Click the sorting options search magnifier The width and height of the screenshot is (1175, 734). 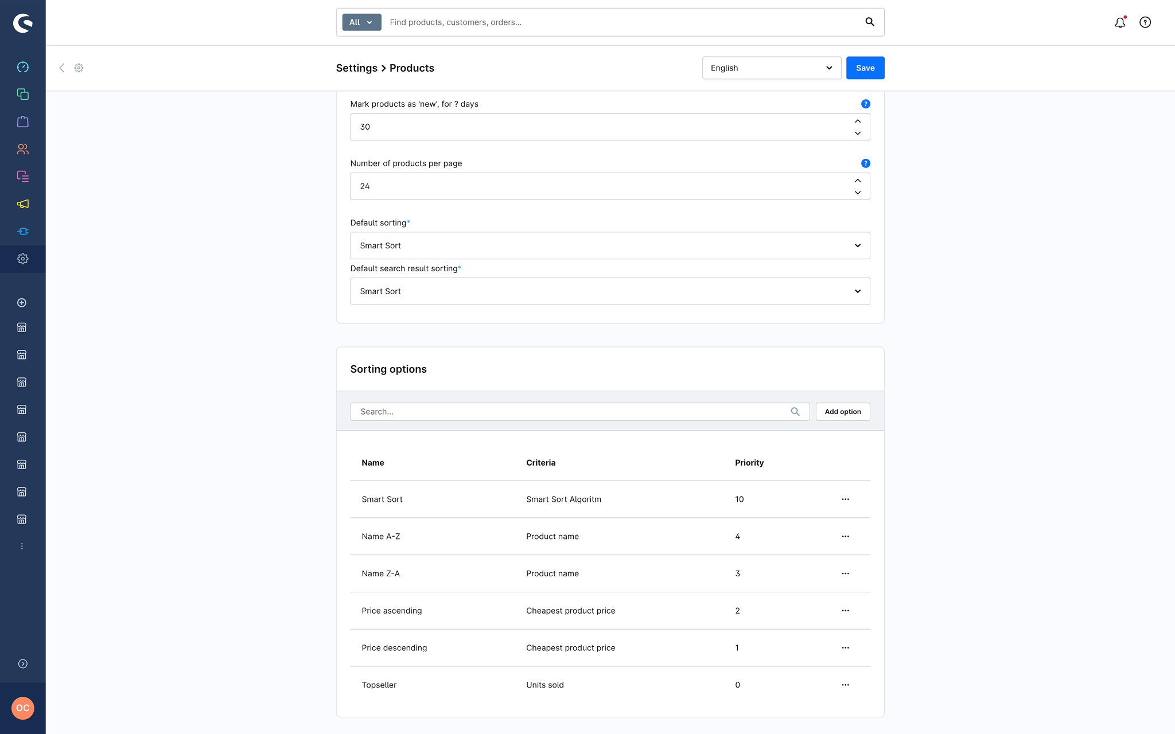(795, 412)
